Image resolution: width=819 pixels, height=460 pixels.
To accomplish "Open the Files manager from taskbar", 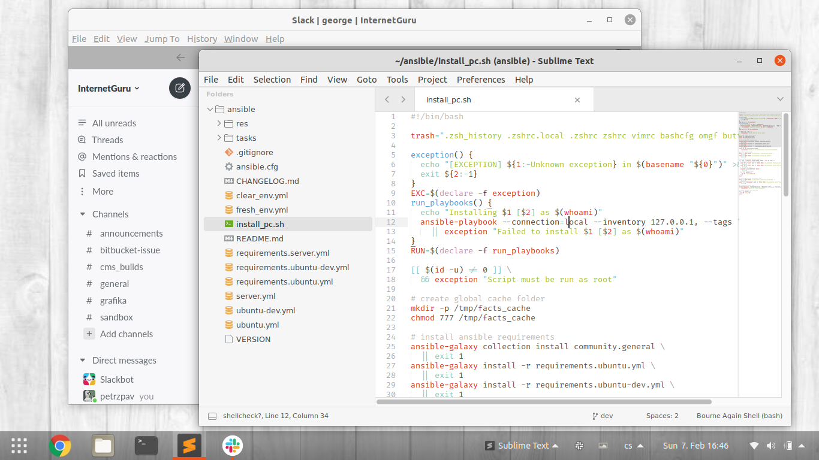I will click(x=103, y=446).
